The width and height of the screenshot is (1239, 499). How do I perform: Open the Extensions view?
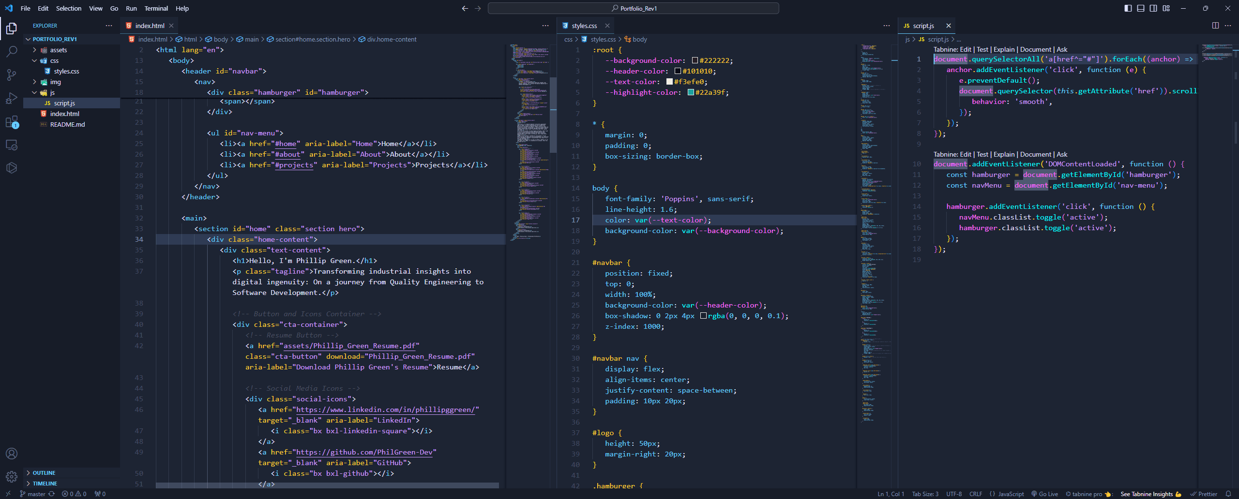pyautogui.click(x=12, y=121)
